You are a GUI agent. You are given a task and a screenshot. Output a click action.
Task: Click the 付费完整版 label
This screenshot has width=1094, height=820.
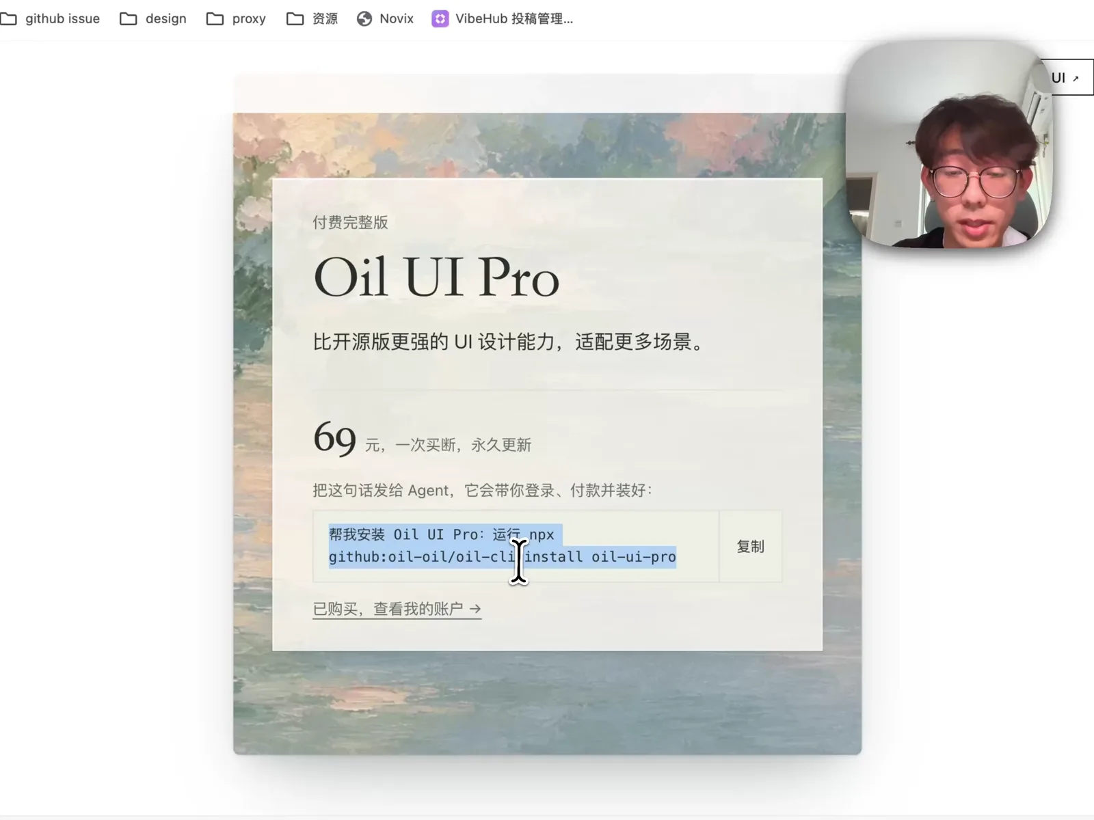point(350,222)
